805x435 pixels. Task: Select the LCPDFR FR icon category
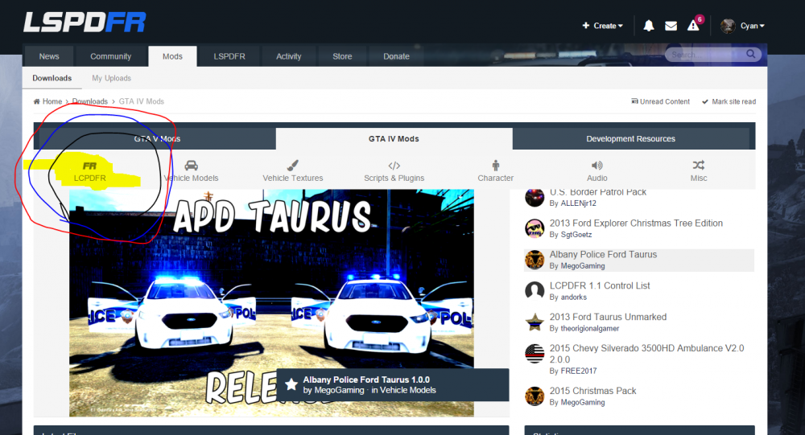(x=89, y=171)
